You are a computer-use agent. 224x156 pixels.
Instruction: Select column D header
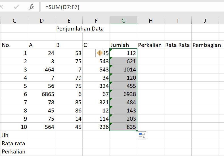42,20
